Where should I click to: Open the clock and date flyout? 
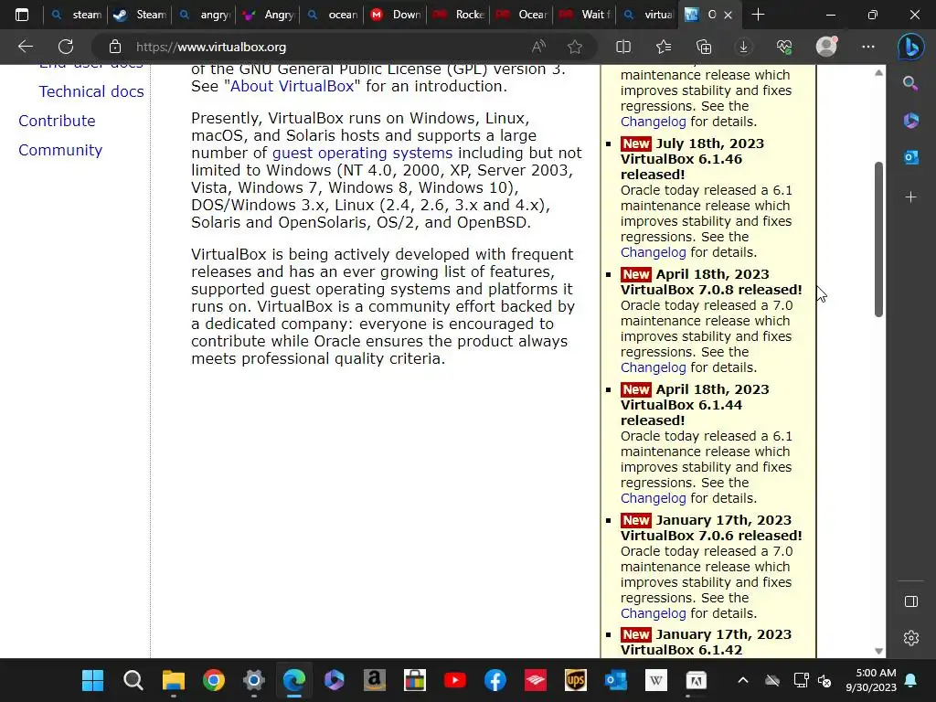pyautogui.click(x=871, y=680)
